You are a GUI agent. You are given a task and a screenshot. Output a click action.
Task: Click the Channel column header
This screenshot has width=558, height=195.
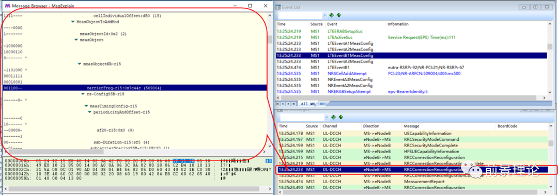340,126
